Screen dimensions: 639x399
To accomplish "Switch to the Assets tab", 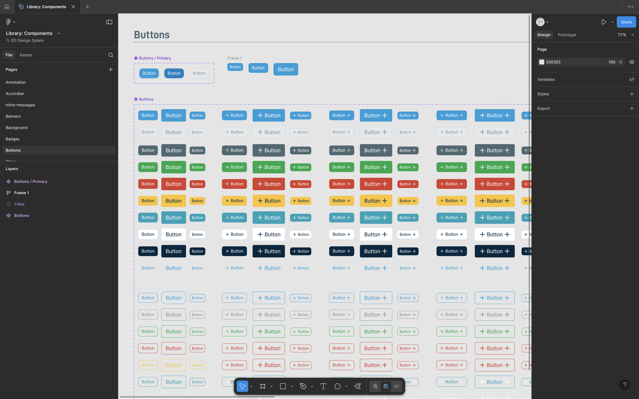I will 26,55.
